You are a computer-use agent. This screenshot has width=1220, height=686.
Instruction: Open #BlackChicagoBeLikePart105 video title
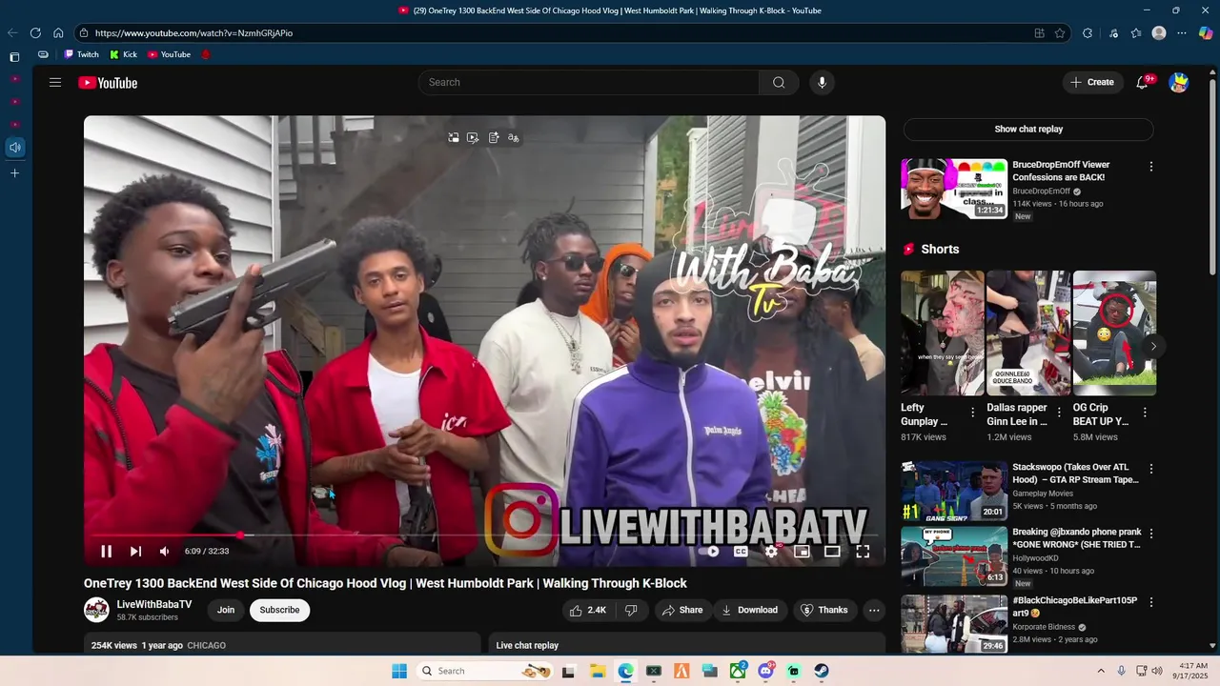[1074, 607]
